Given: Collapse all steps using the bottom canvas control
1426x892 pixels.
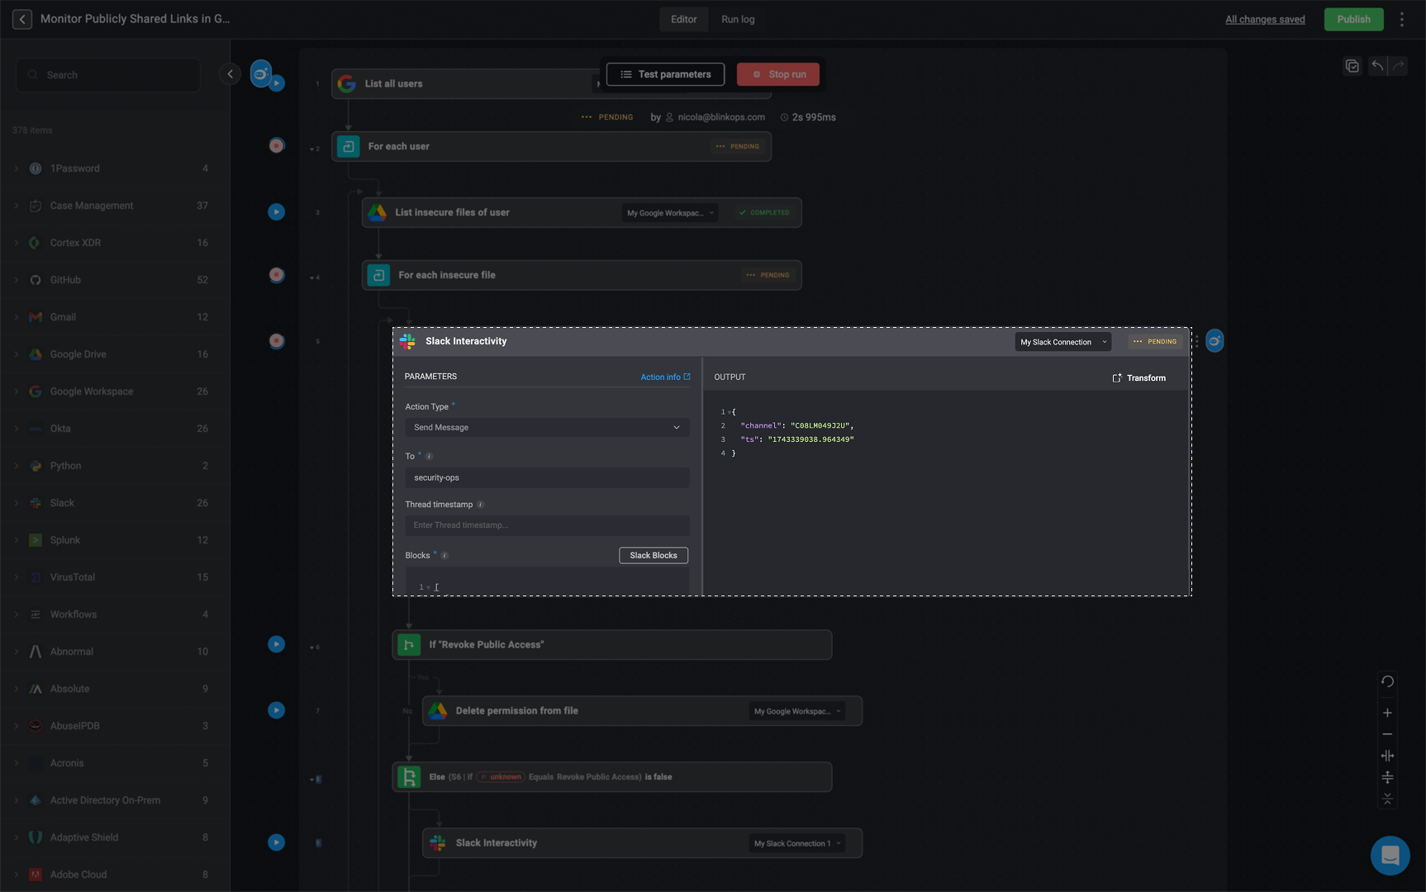Looking at the screenshot, I should (x=1387, y=799).
